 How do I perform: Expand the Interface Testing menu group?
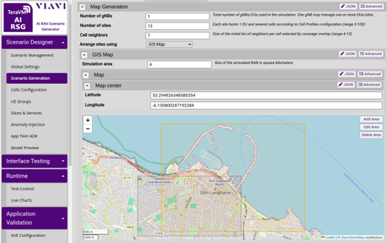point(34,161)
